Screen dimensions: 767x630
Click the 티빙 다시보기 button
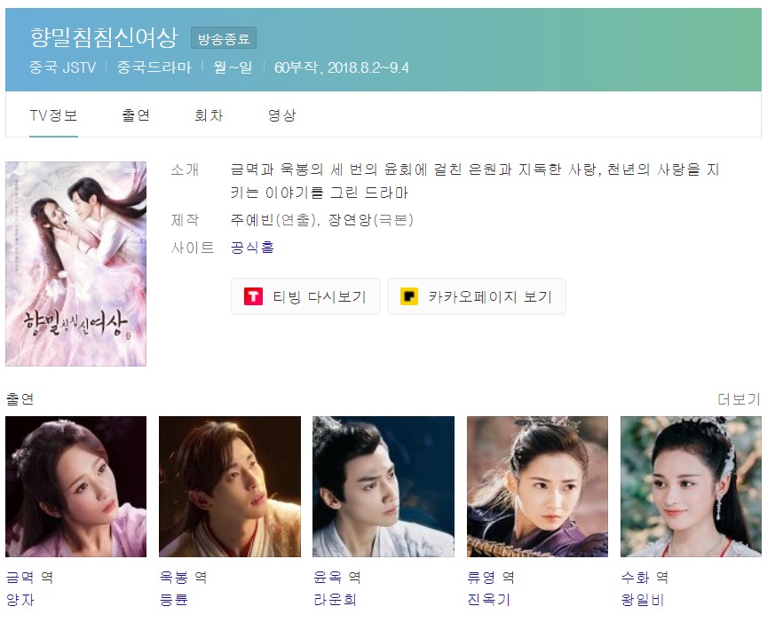tap(305, 296)
